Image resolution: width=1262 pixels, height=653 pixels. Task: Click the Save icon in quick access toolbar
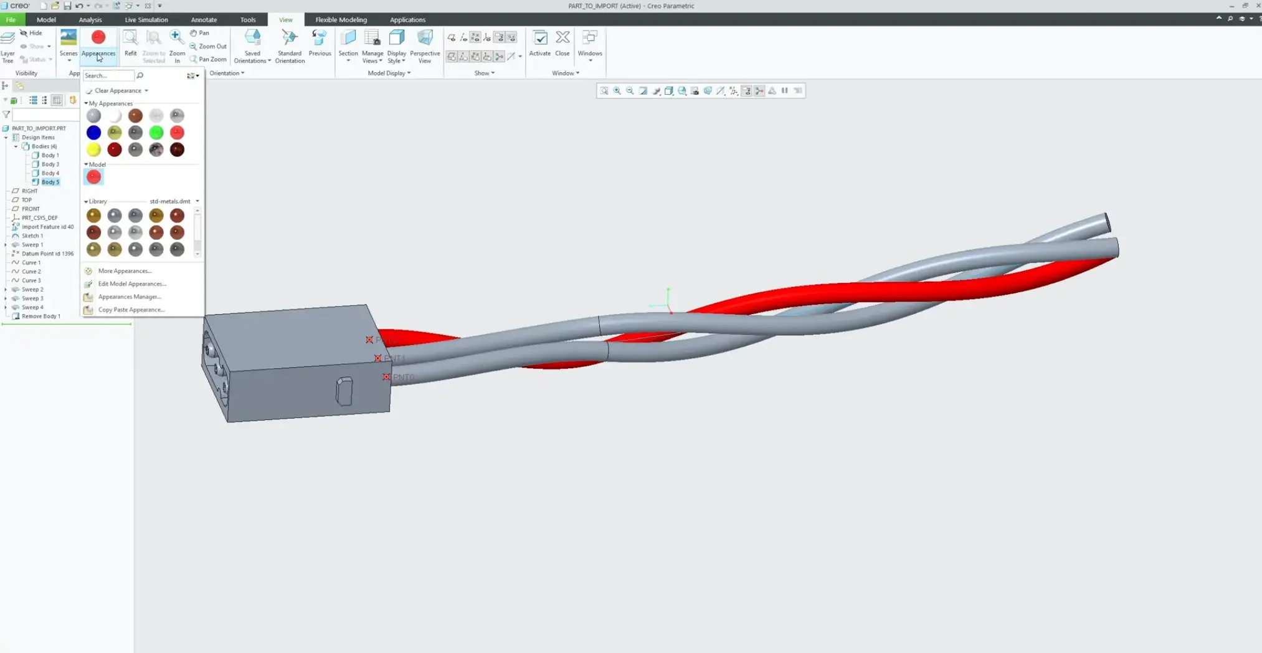tap(67, 6)
